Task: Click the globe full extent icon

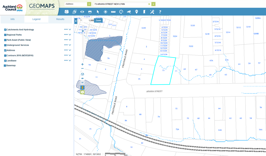Action: [83, 74]
